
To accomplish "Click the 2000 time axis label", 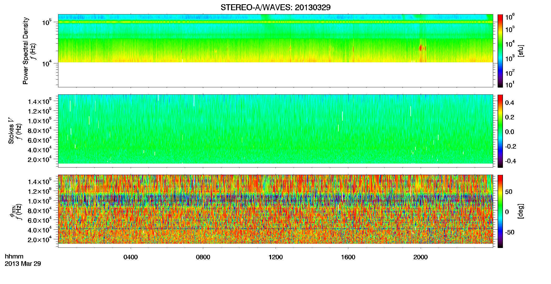I will (x=420, y=257).
